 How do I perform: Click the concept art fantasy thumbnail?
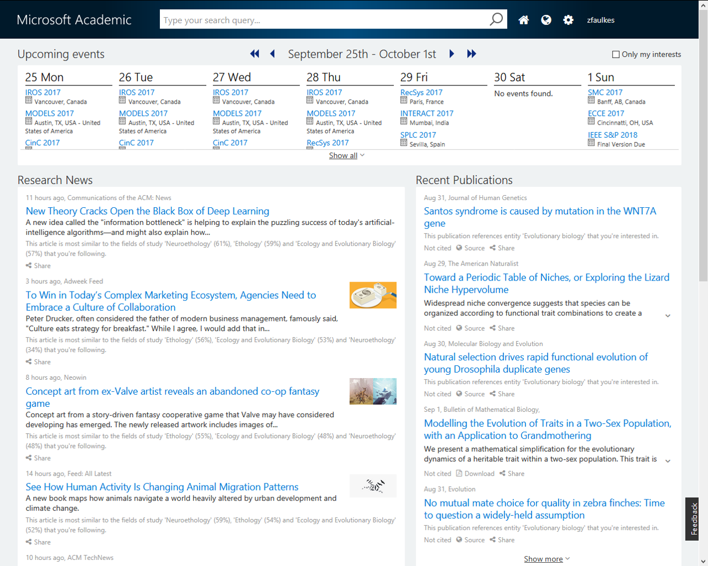point(373,391)
